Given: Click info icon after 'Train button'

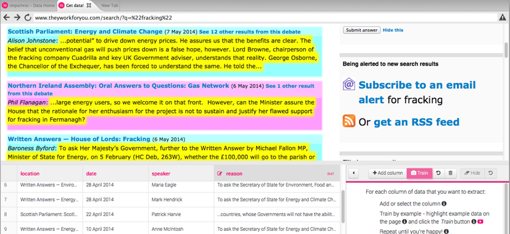Looking at the screenshot, I should pos(474,222).
